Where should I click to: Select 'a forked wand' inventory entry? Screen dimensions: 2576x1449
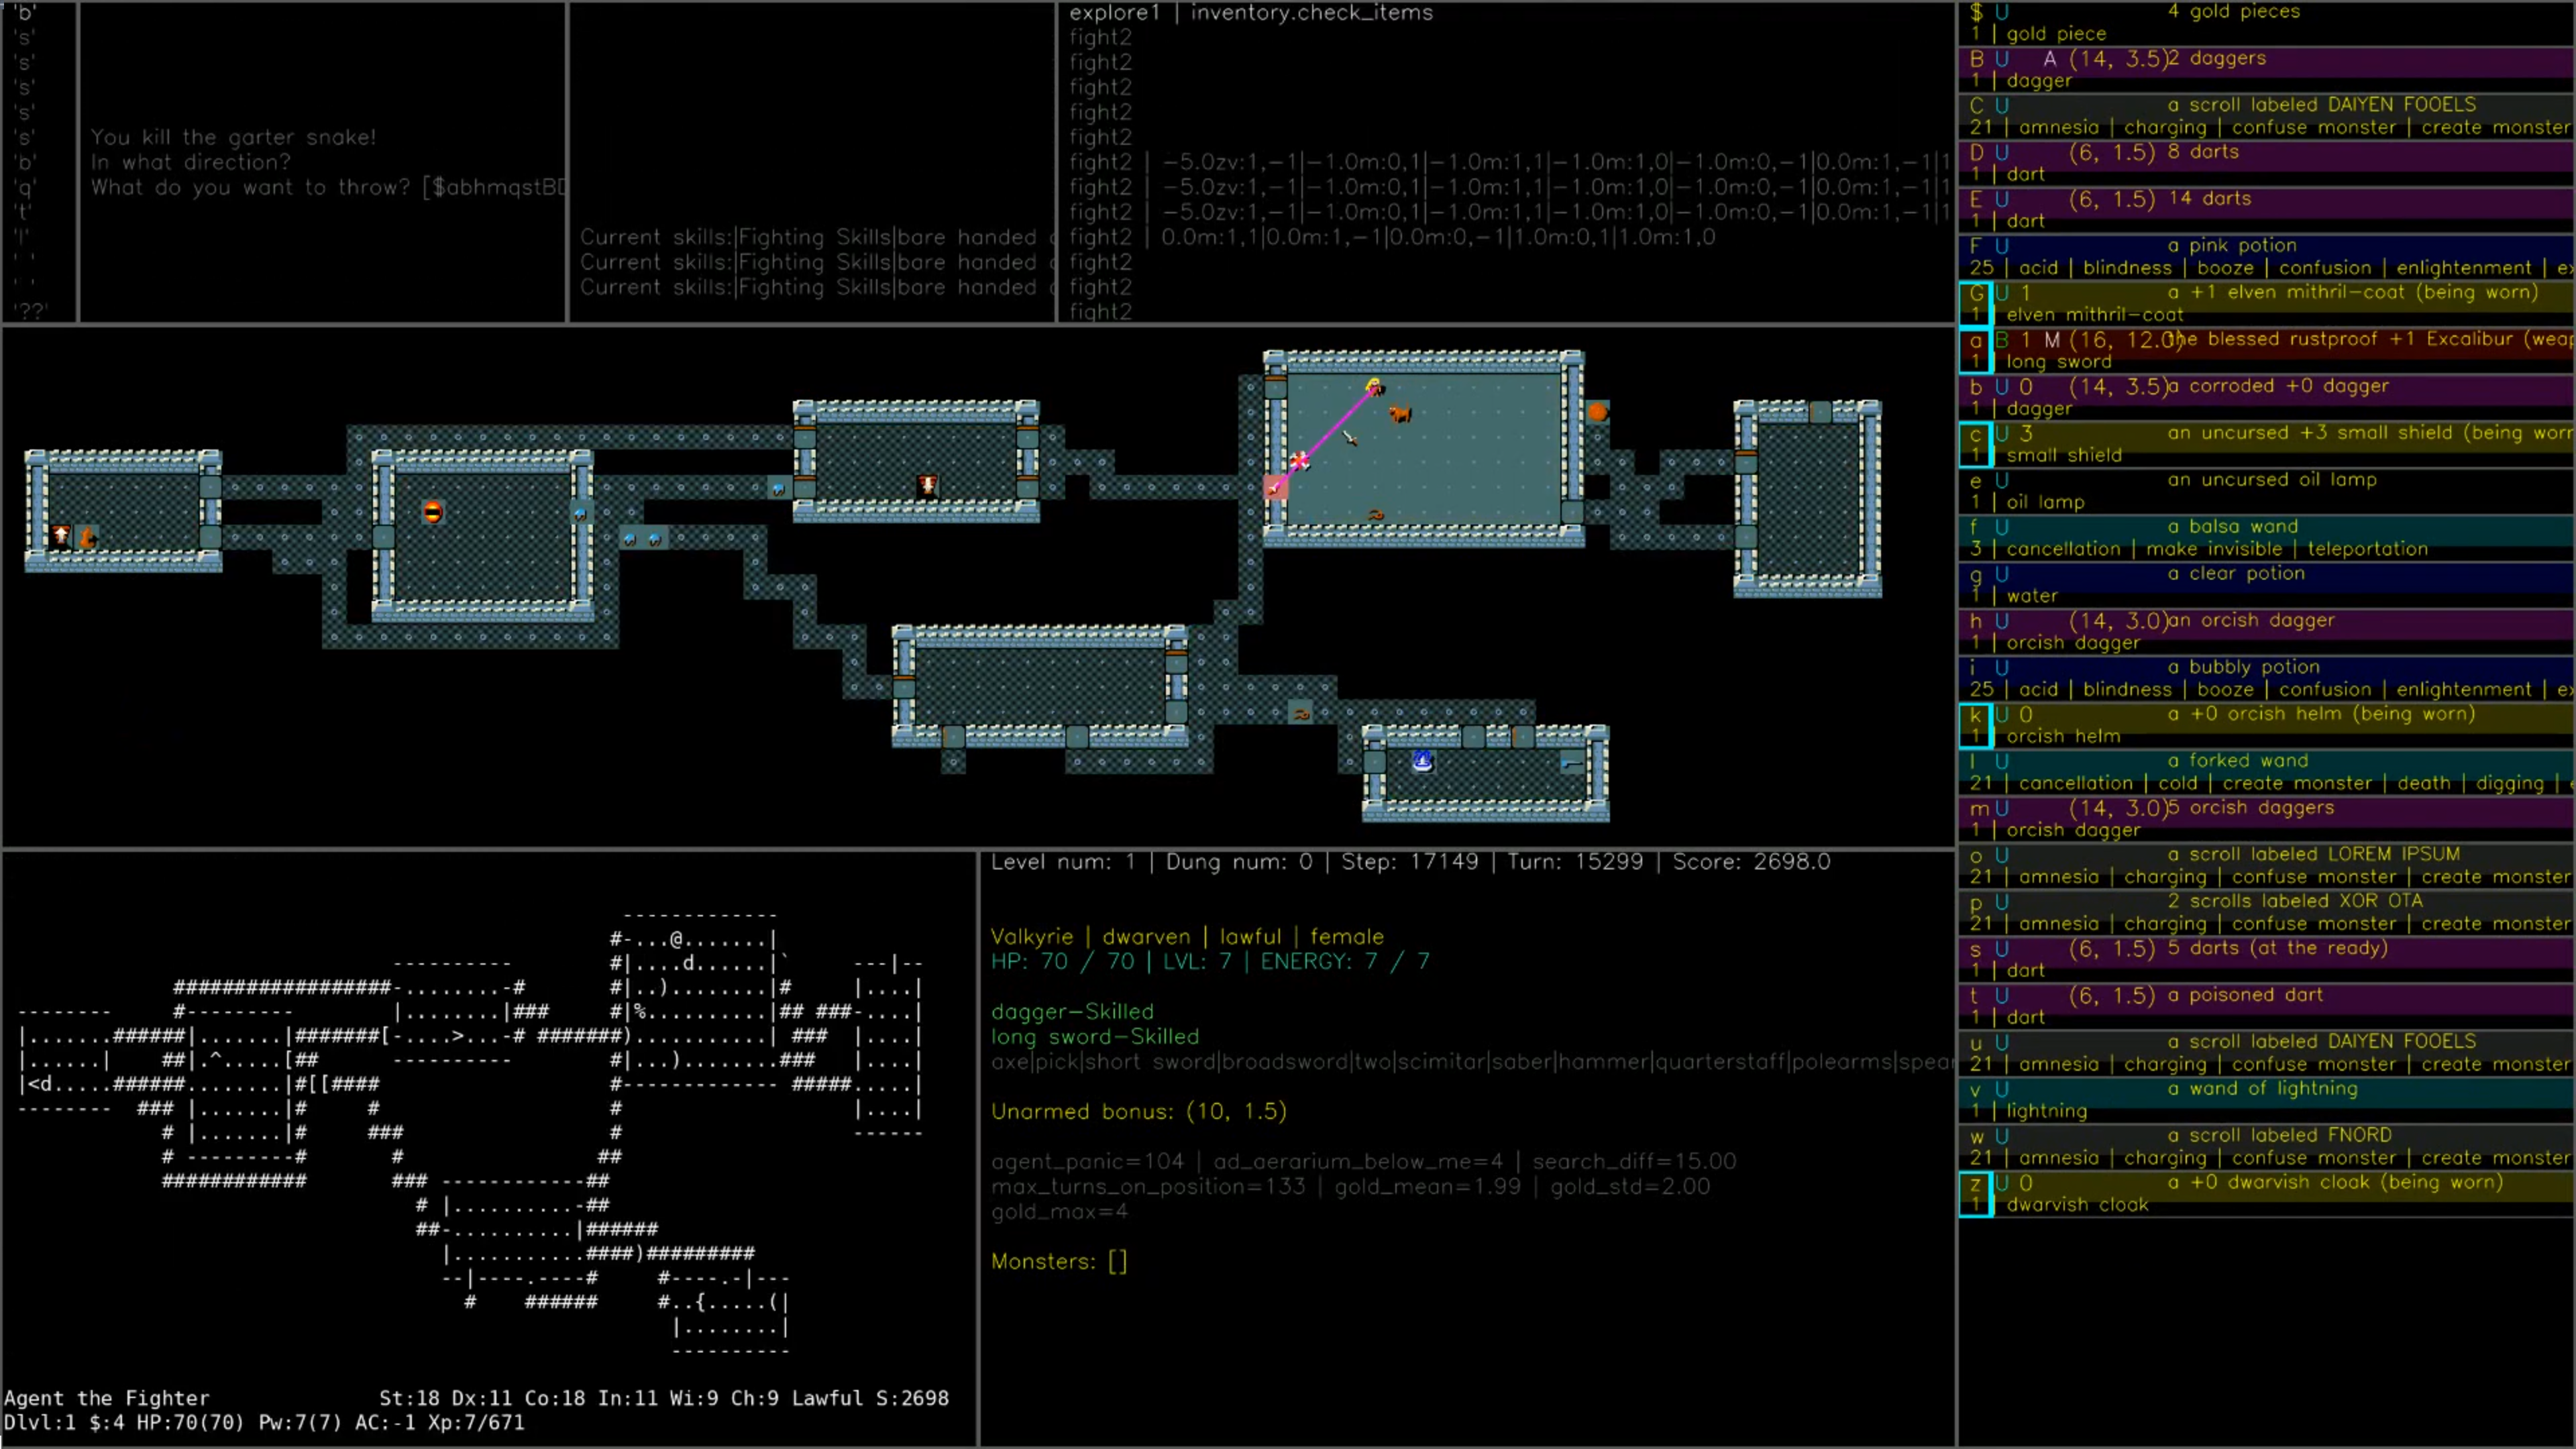coord(2266,772)
